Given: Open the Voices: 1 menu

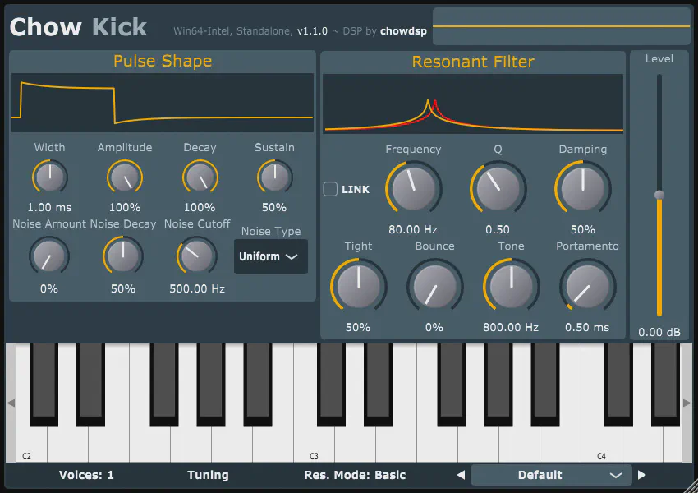Looking at the screenshot, I should pyautogui.click(x=86, y=475).
